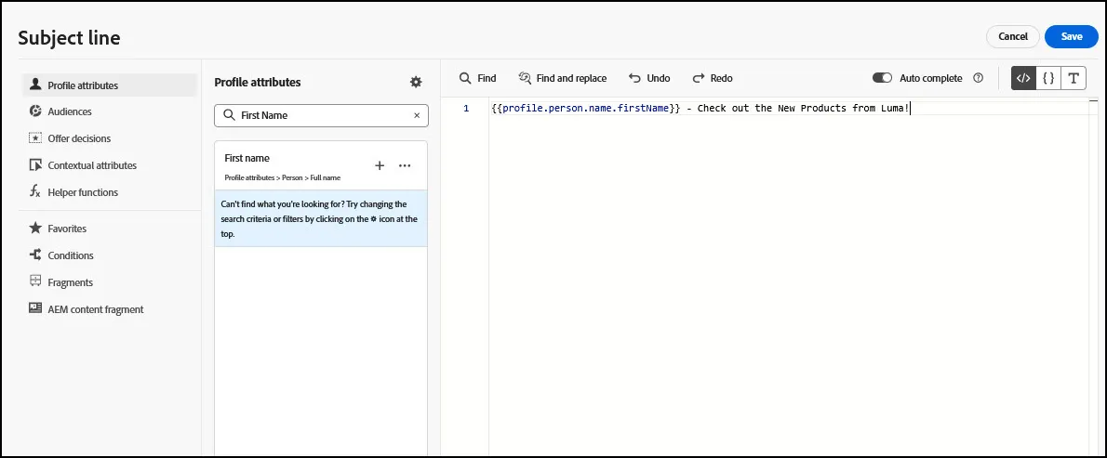
Task: Open Auto complete help icon
Action: (x=978, y=78)
